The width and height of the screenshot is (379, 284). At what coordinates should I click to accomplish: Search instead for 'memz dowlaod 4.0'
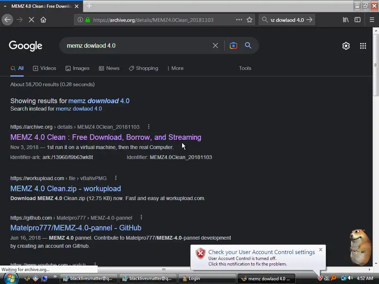pos(79,109)
